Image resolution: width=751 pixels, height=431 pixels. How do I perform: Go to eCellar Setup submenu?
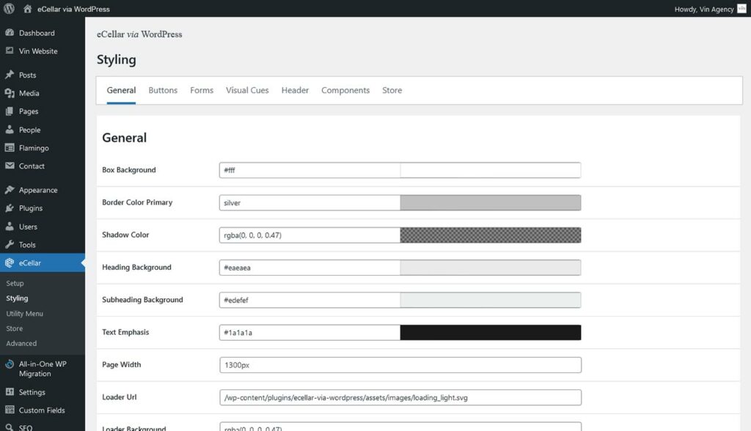click(x=15, y=283)
